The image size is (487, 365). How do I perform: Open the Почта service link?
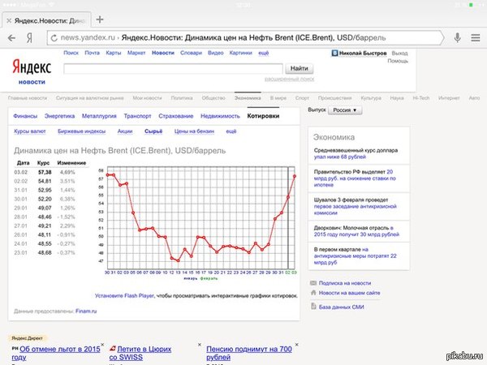tap(93, 53)
